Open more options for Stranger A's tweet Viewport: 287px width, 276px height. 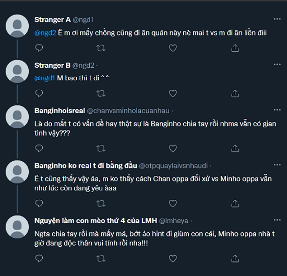point(277,19)
